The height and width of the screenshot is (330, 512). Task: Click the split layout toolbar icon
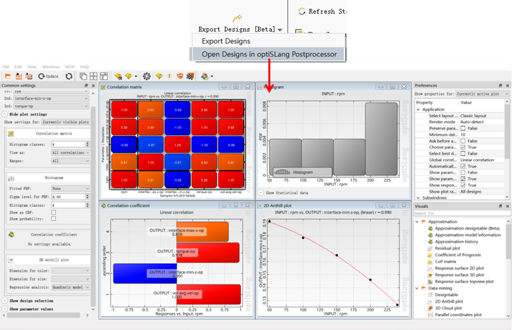pyautogui.click(x=104, y=76)
